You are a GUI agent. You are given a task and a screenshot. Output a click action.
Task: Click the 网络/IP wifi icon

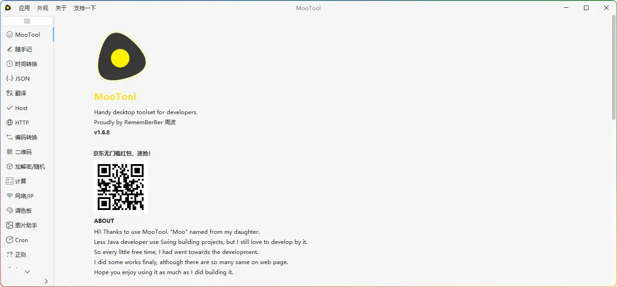coord(10,196)
